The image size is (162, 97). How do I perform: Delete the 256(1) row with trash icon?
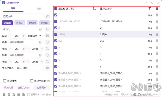click(x=157, y=34)
